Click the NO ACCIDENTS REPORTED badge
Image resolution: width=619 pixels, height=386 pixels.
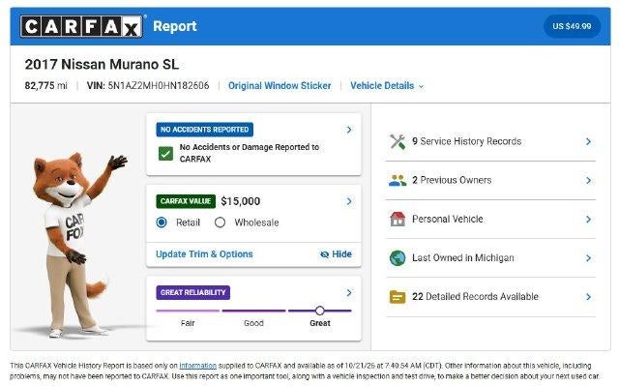[204, 130]
